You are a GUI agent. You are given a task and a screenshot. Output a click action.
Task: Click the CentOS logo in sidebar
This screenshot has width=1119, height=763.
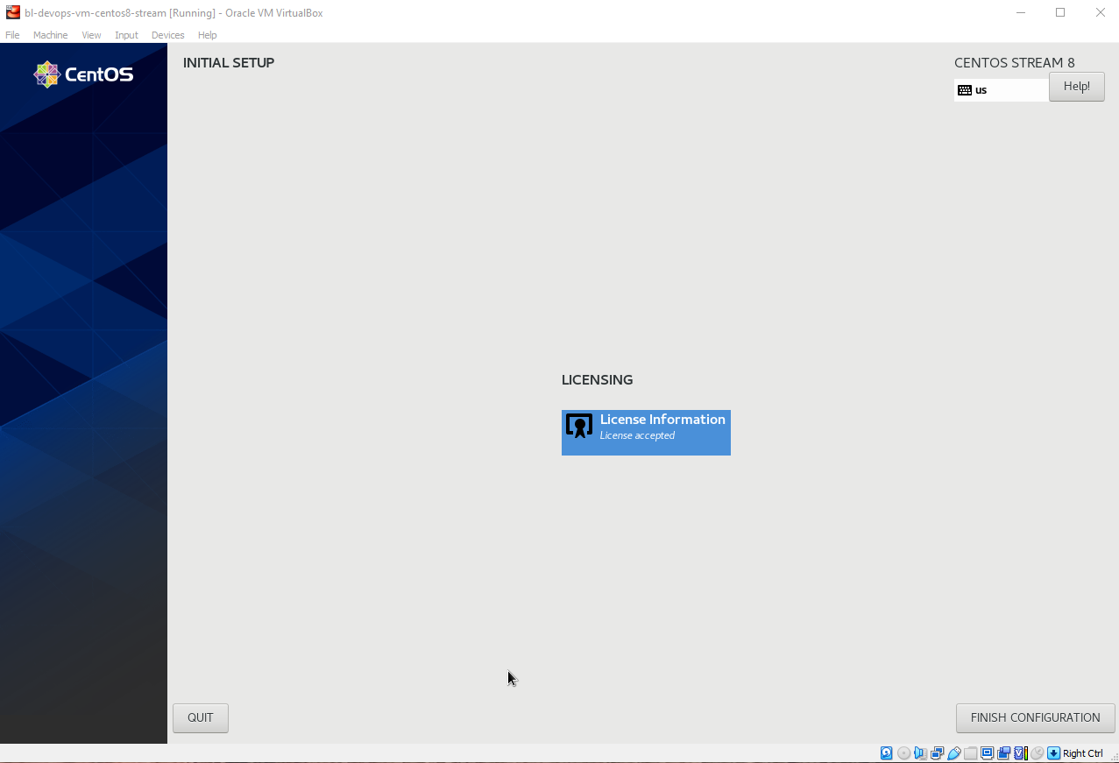tap(83, 74)
